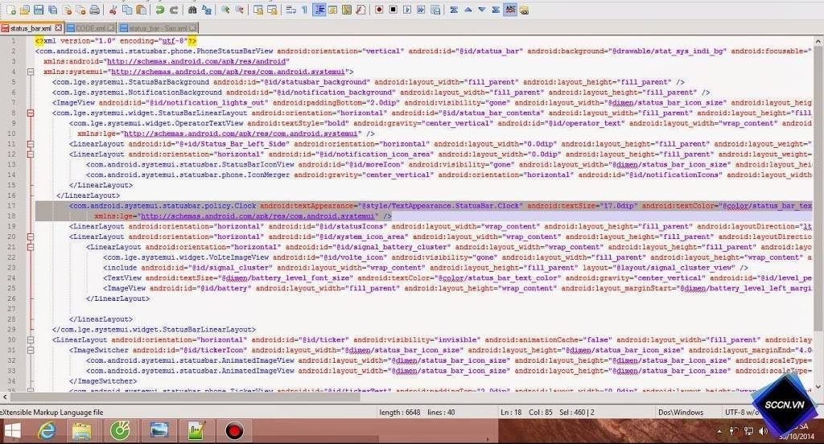The height and width of the screenshot is (444, 824).
Task: Zoom out with the magnifier minus icon
Action: [x=239, y=10]
